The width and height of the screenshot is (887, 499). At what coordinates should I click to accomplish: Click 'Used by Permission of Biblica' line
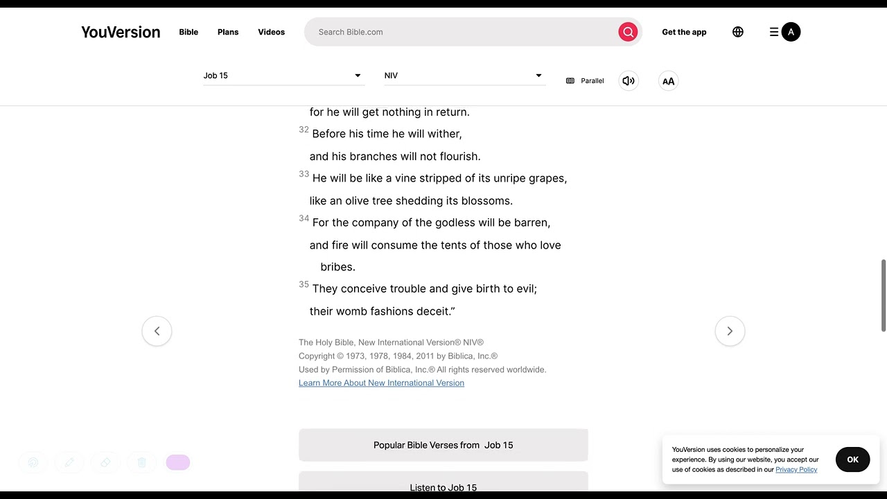click(x=423, y=369)
